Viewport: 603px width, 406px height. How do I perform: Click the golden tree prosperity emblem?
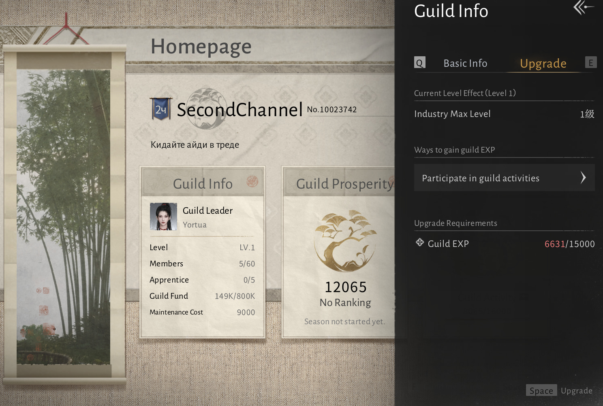tap(345, 240)
